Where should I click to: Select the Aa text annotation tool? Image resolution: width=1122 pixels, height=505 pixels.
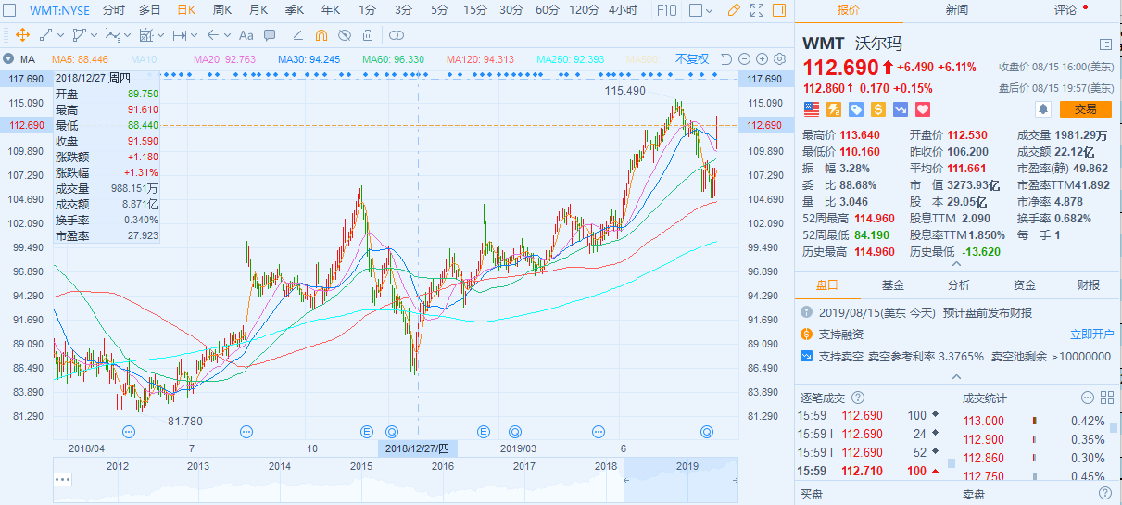(246, 35)
